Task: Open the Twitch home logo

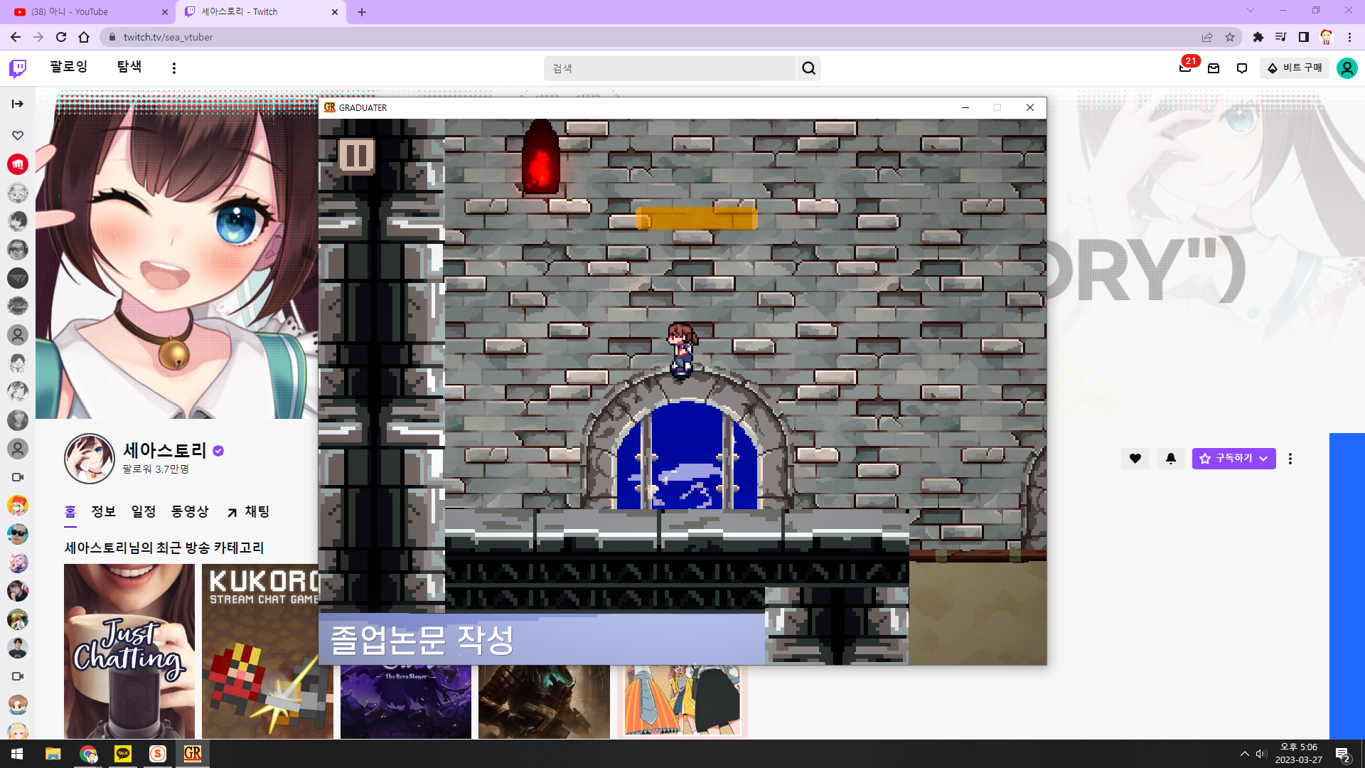Action: click(x=18, y=68)
